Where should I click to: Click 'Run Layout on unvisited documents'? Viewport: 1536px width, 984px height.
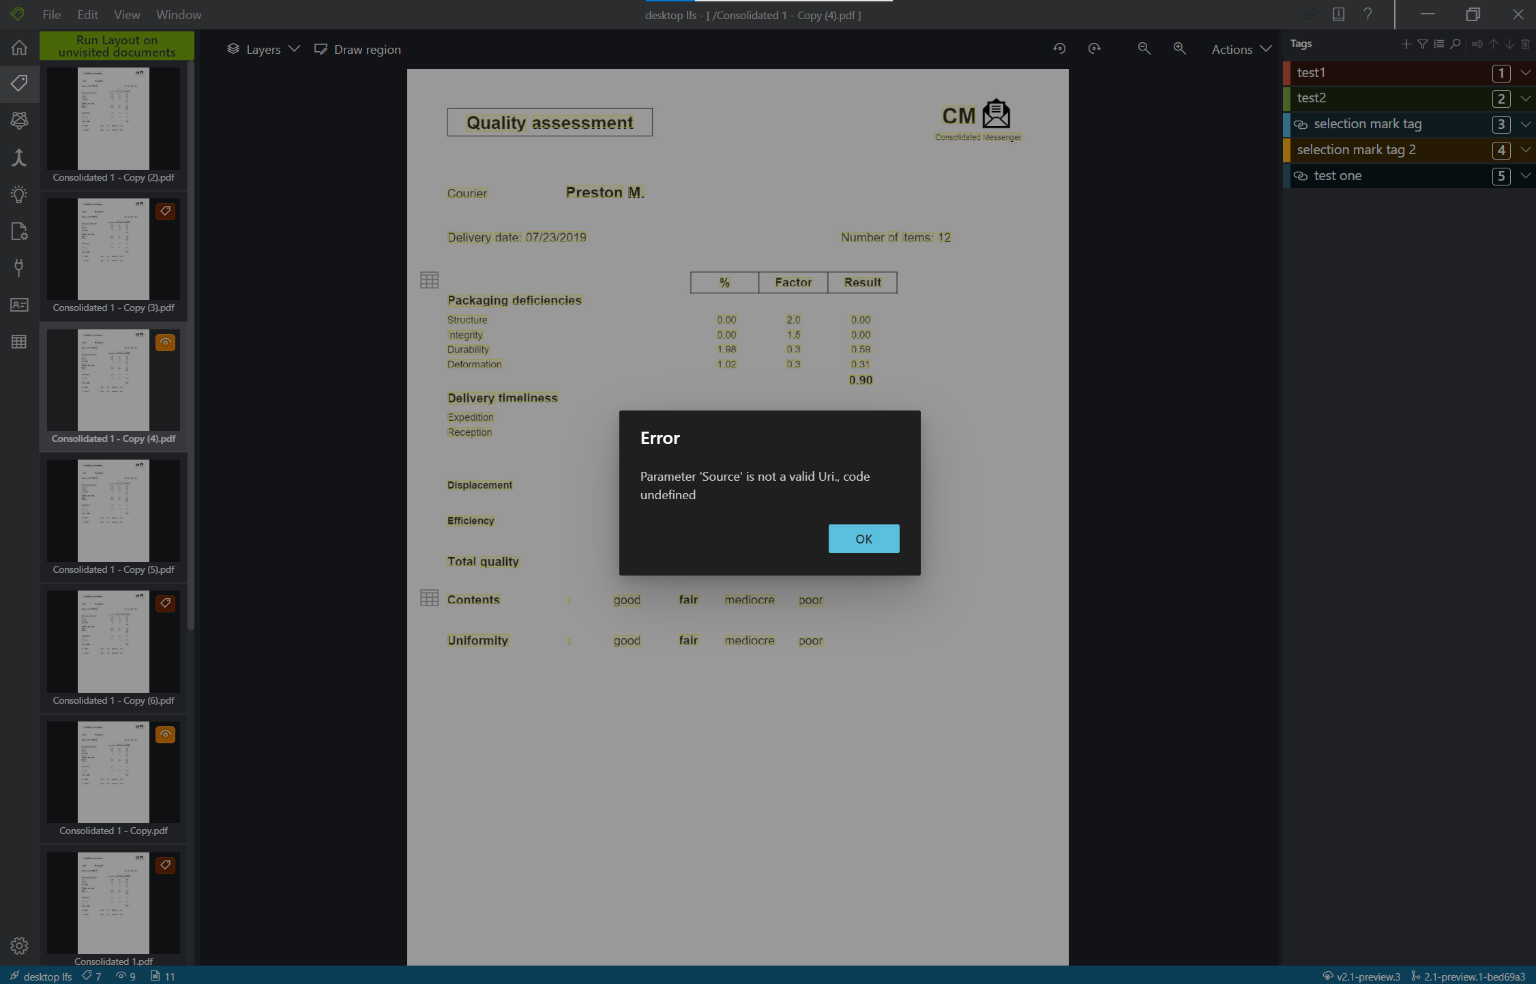tap(117, 45)
